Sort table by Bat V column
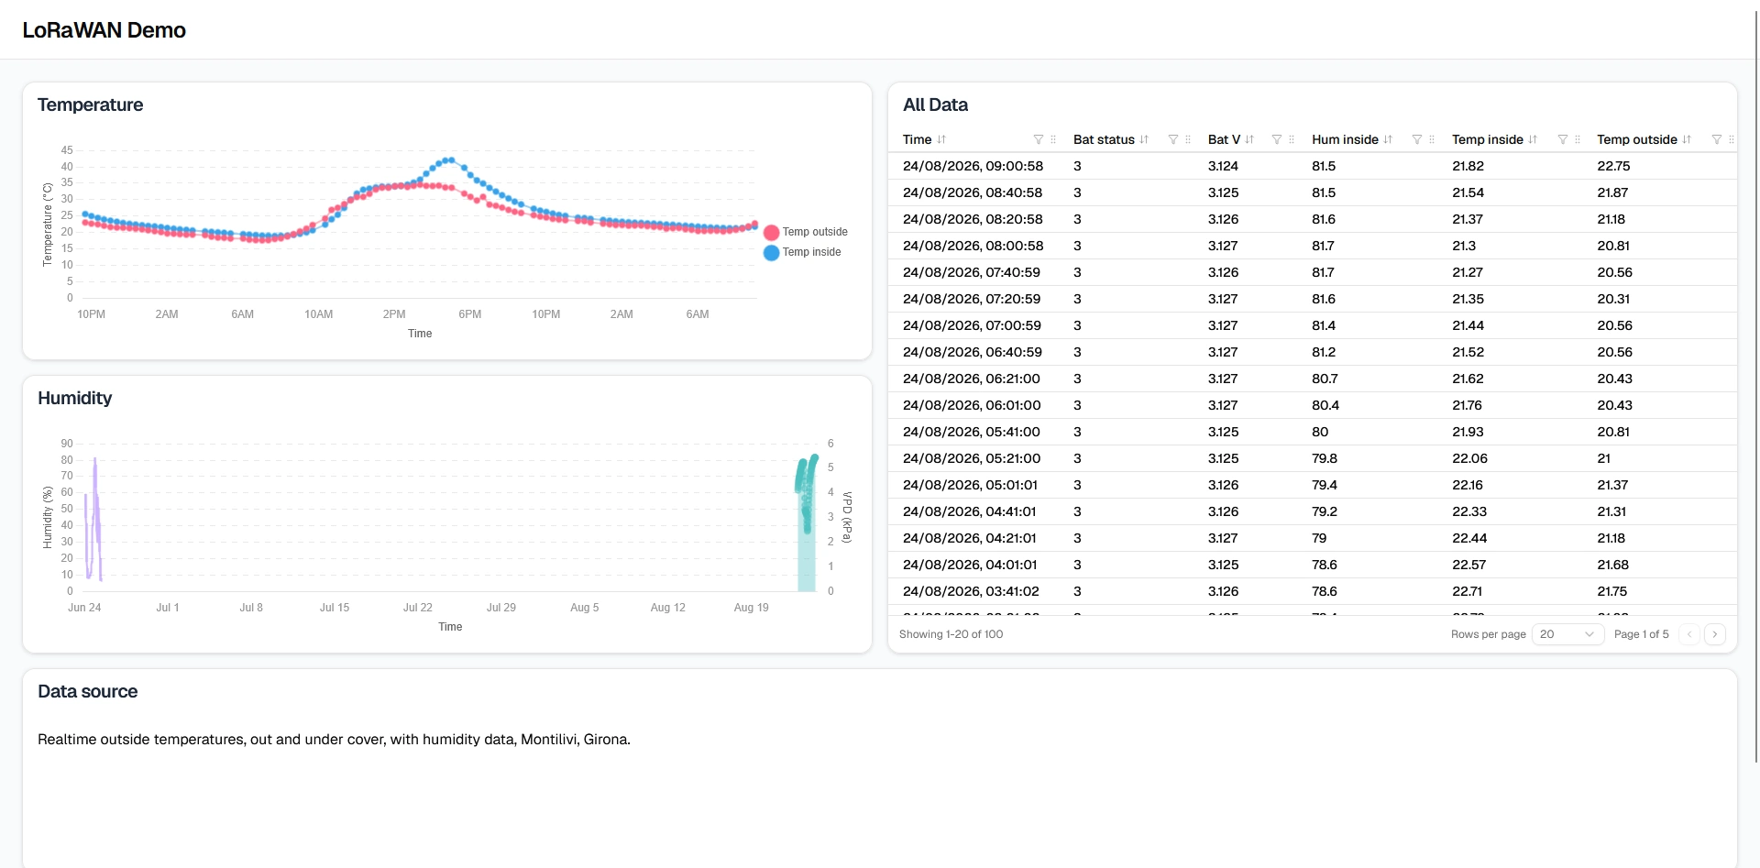This screenshot has width=1760, height=868. pos(1249,139)
